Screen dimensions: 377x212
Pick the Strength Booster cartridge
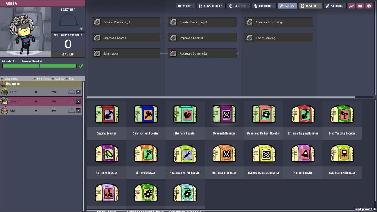185,114
